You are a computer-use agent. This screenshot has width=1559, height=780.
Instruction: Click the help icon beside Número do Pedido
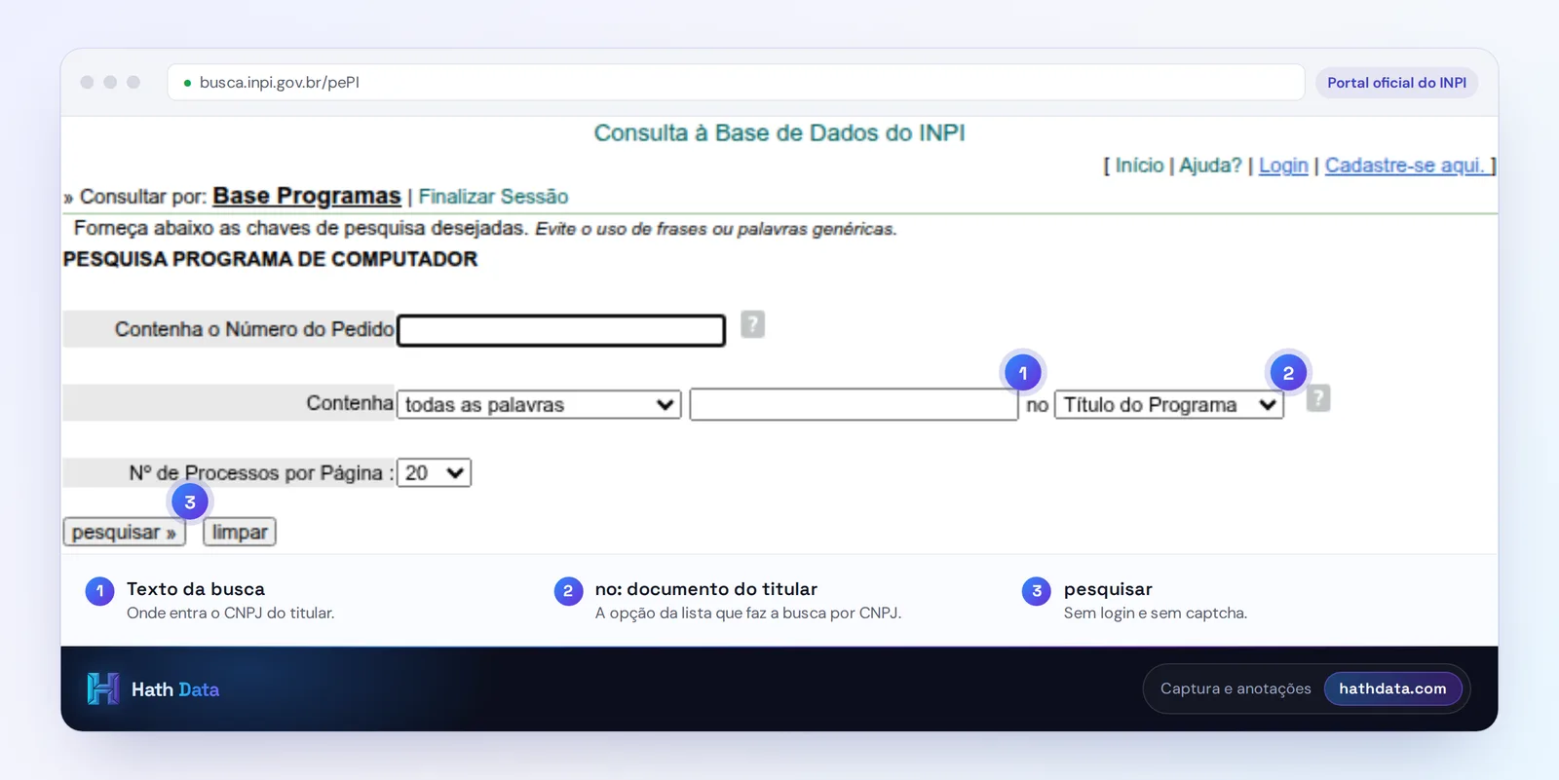click(752, 324)
